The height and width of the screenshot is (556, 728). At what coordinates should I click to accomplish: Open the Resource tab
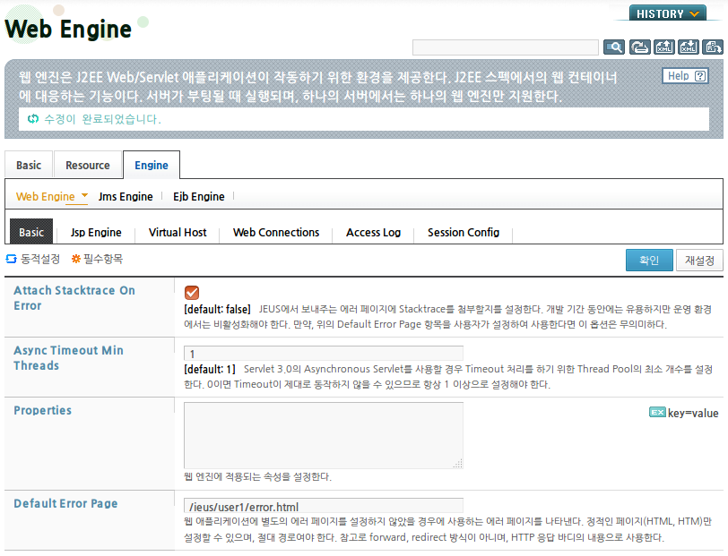click(x=88, y=165)
